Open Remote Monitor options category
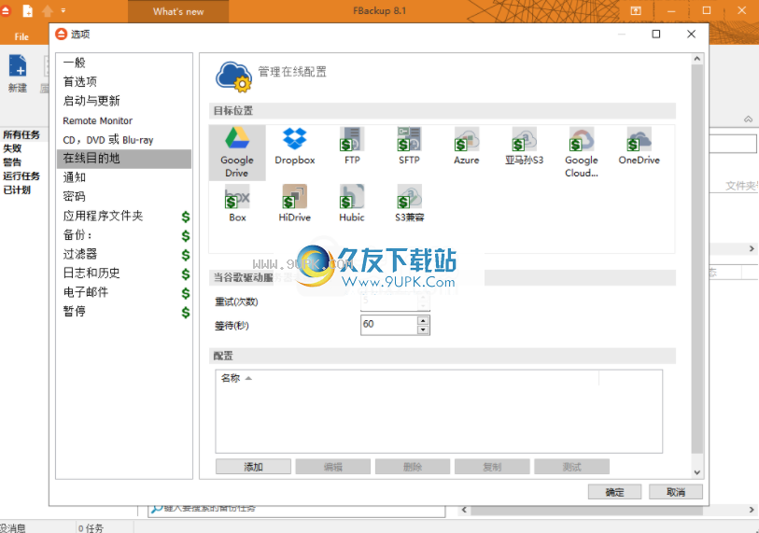The width and height of the screenshot is (759, 533). 124,120
